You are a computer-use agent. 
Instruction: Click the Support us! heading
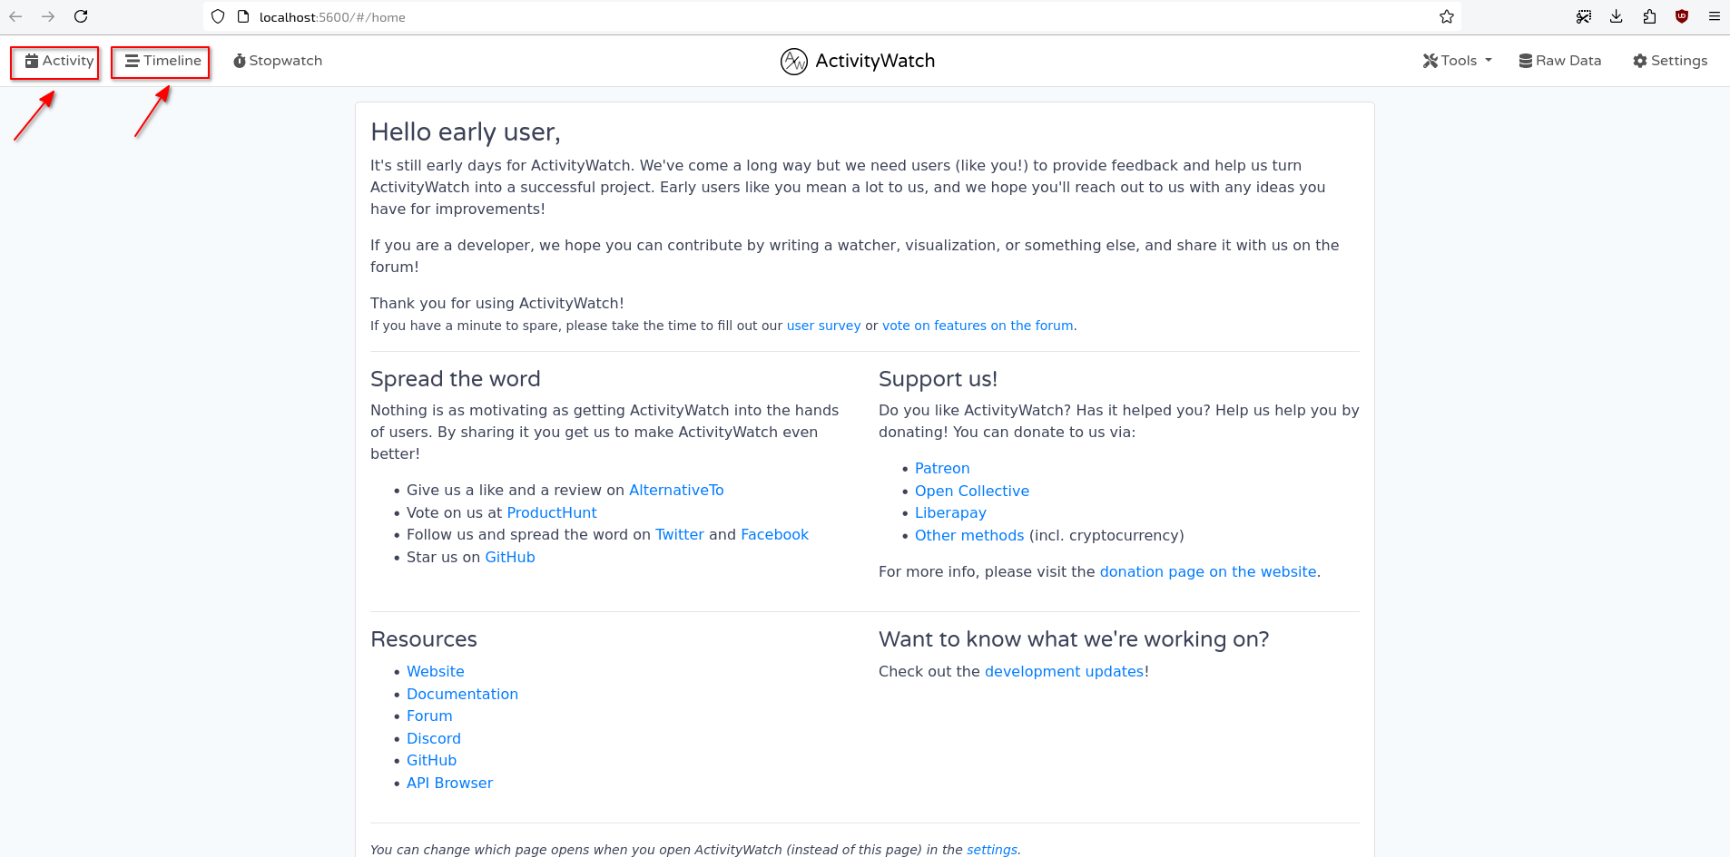pos(938,379)
